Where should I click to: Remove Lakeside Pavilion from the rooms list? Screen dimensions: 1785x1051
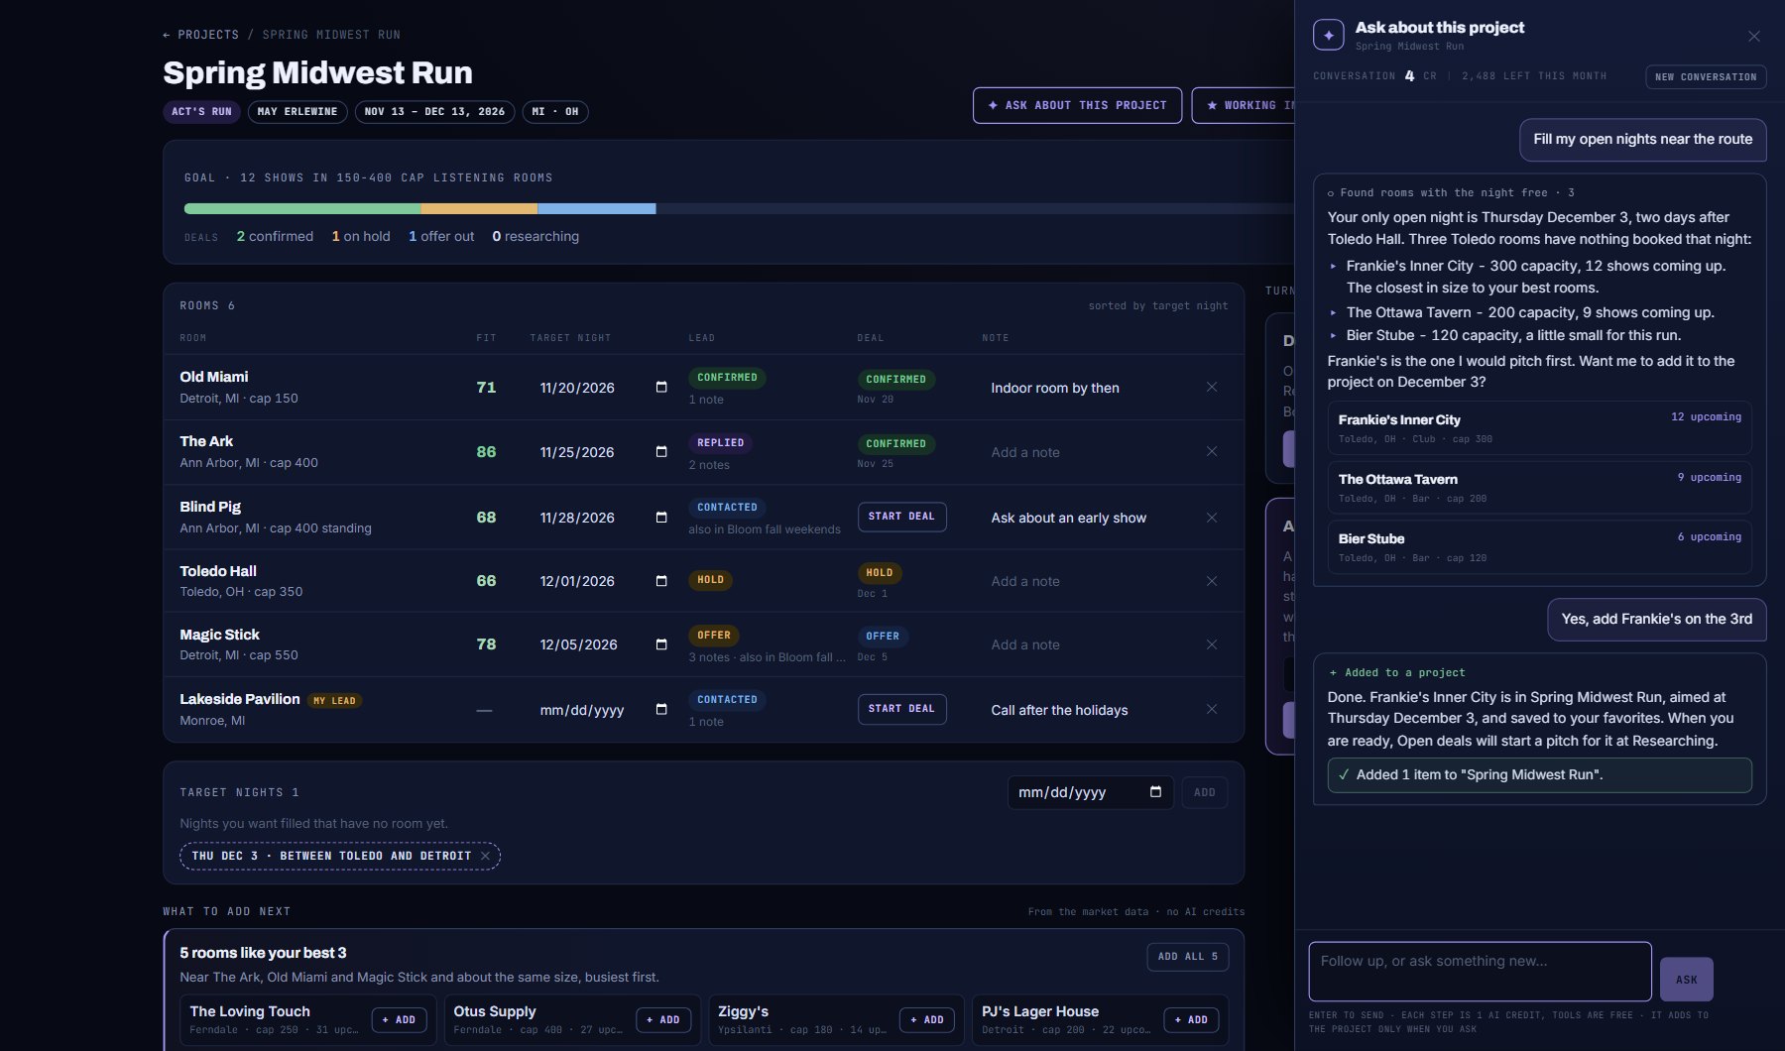coord(1212,709)
